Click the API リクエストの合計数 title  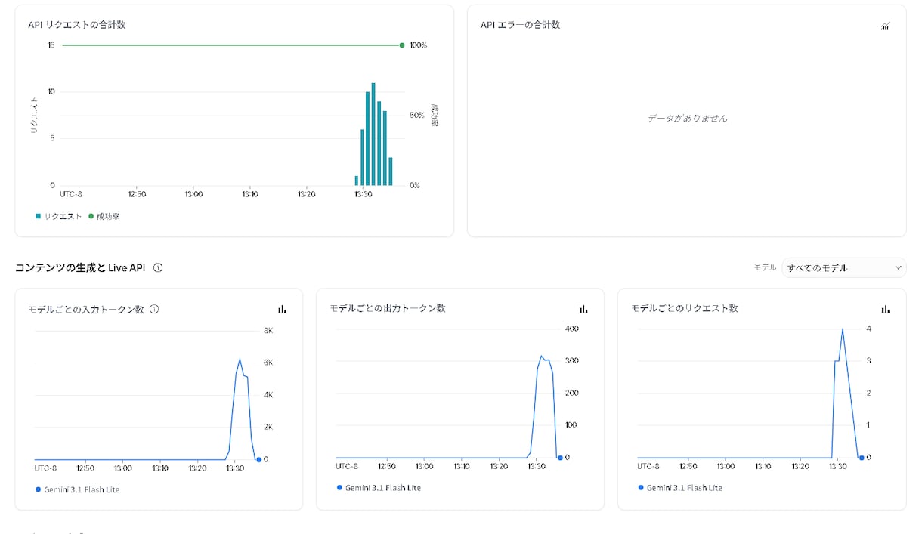tap(76, 25)
